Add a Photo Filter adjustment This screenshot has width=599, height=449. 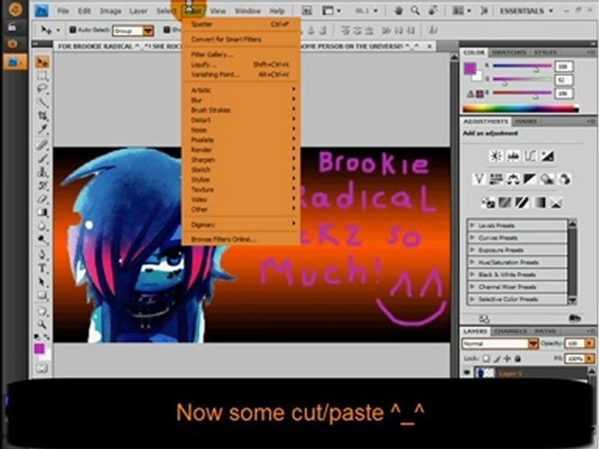(547, 179)
